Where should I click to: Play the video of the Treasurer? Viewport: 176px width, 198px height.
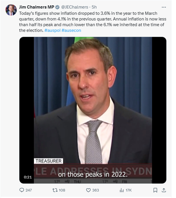(x=93, y=110)
